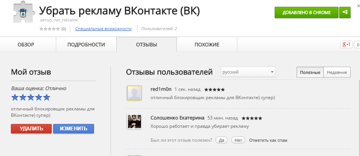Mark the review helpful with Да

click(222, 140)
